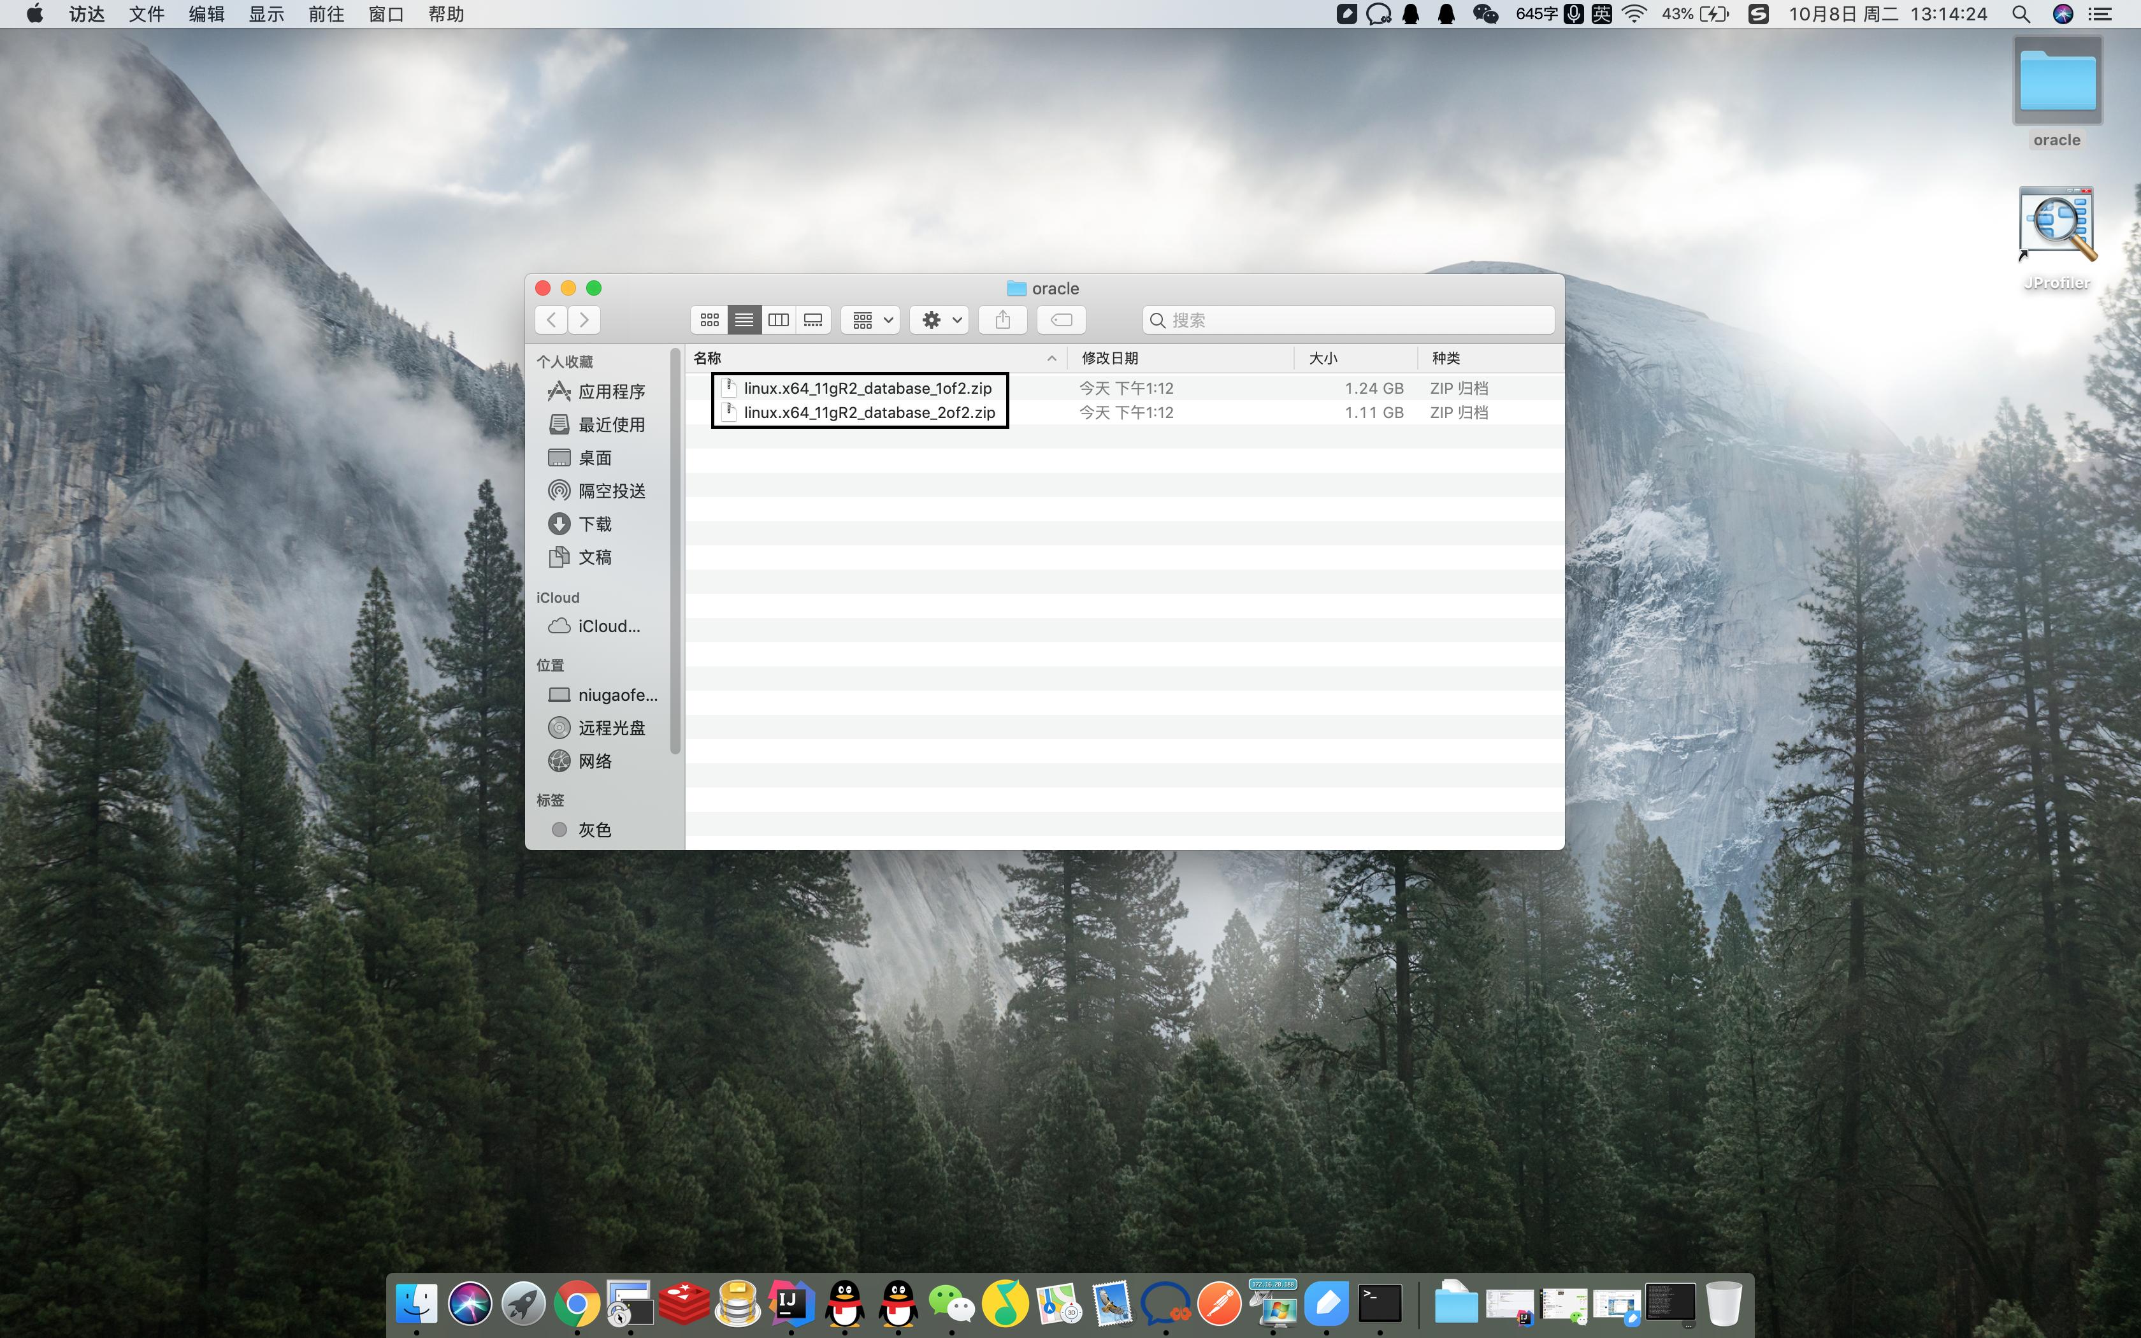
Task: Click the gray 灰色 tag in sidebar
Action: click(x=594, y=829)
